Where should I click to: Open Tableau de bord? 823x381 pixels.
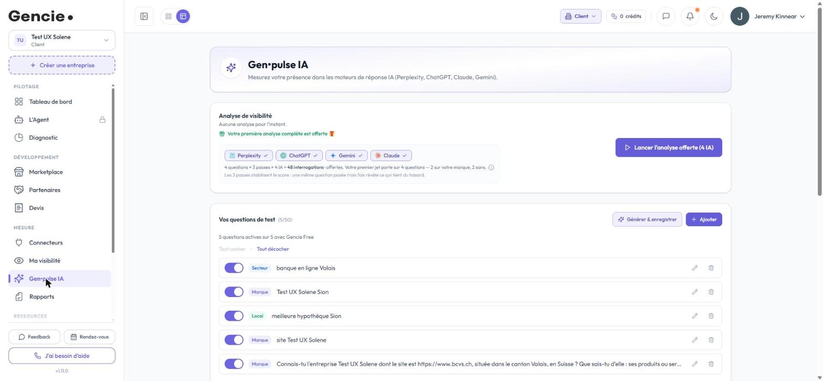point(60,102)
